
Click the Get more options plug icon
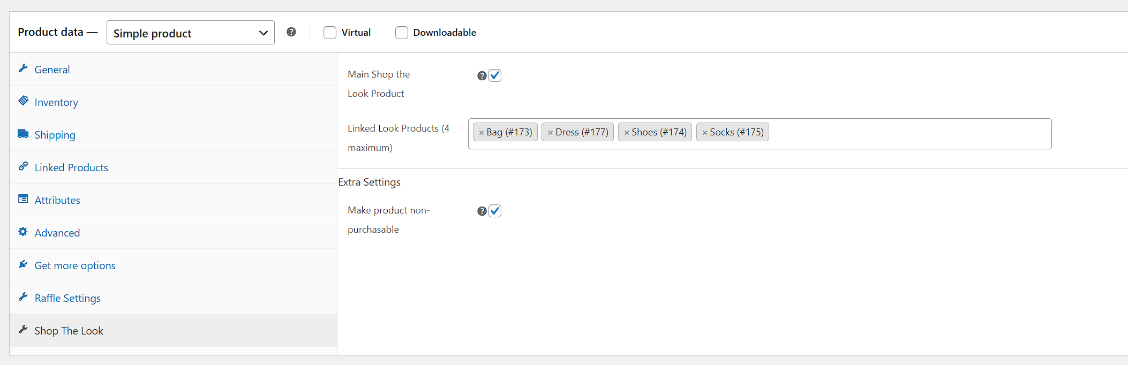click(x=23, y=264)
